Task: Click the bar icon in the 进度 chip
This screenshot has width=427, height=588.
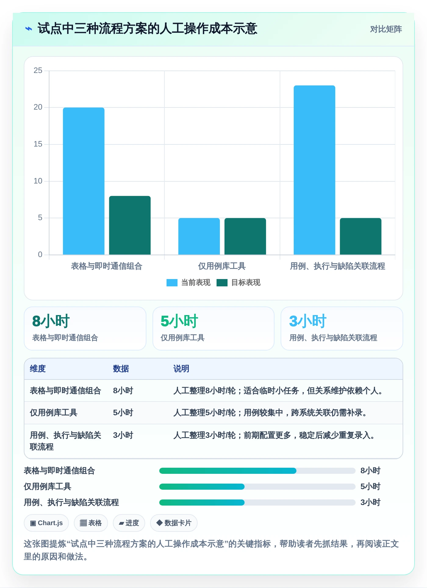Action: click(x=121, y=523)
